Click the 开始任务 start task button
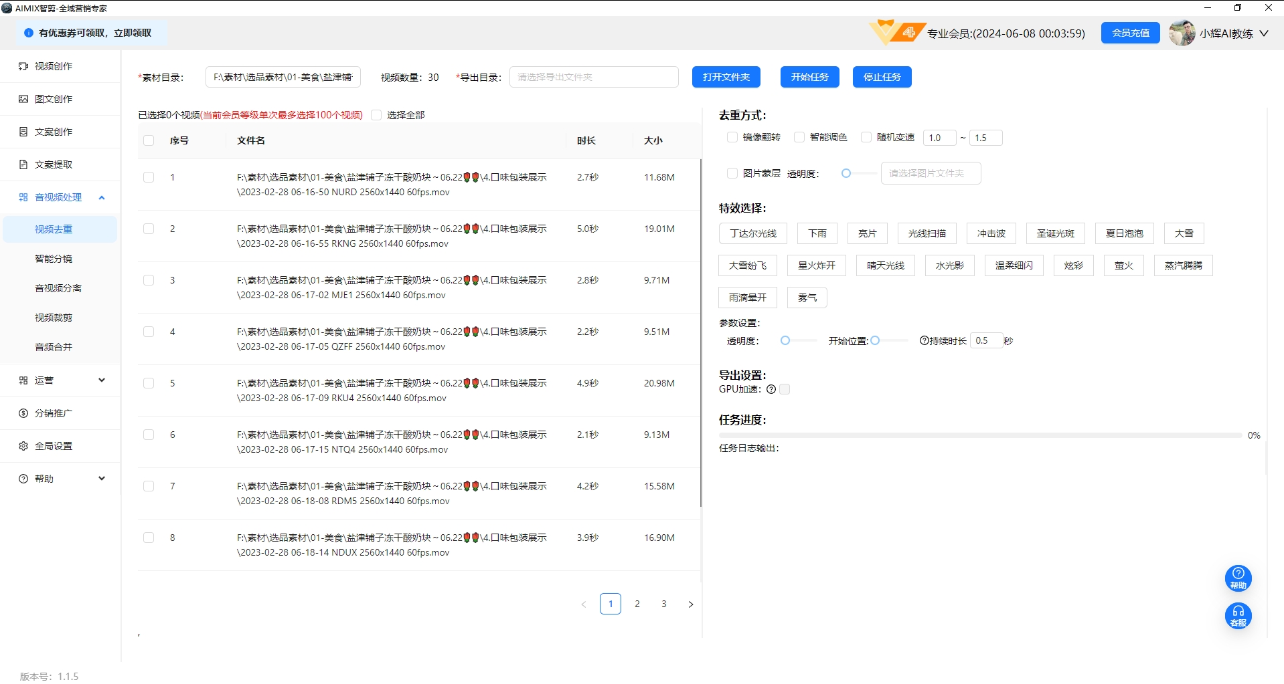Screen dimensions: 1284x684 (809, 77)
